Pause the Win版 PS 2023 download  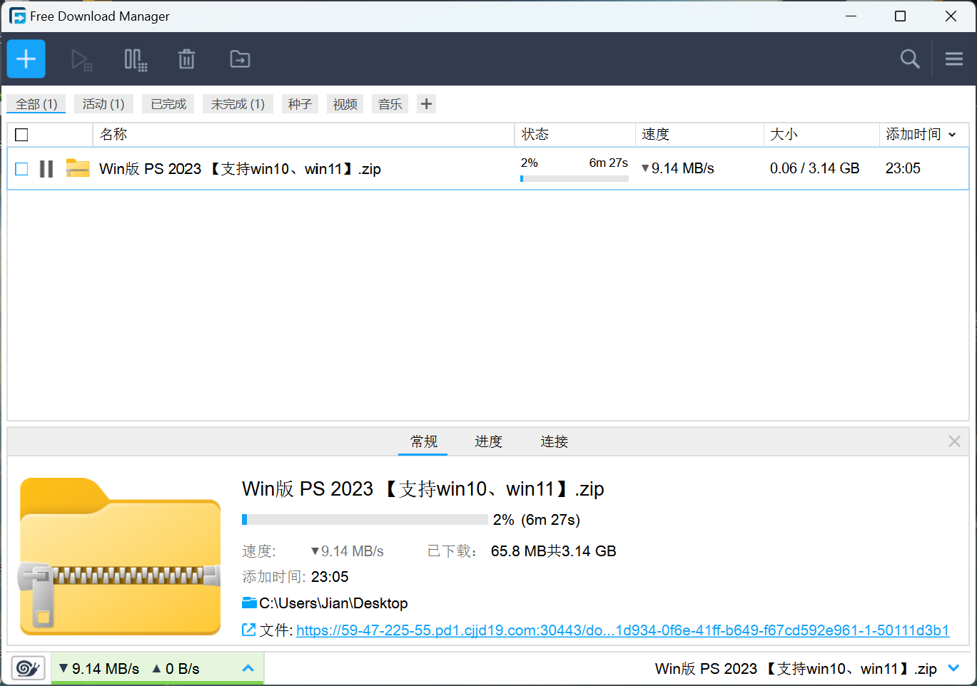[x=46, y=168]
